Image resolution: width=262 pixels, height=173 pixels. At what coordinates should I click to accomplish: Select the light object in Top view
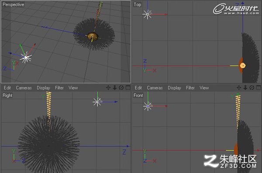(x=147, y=14)
